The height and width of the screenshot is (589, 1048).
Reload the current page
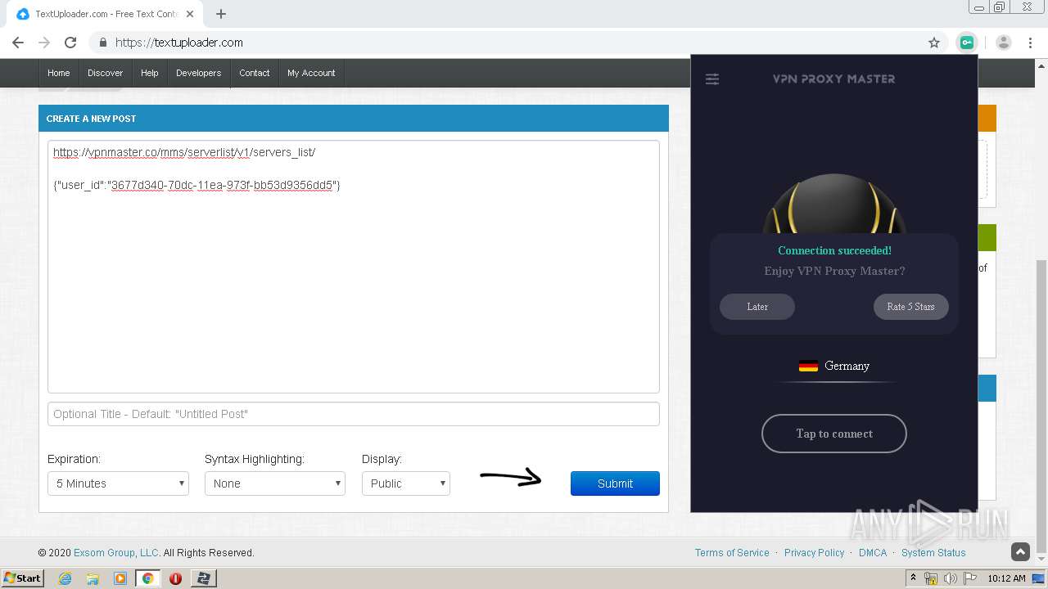coord(70,43)
